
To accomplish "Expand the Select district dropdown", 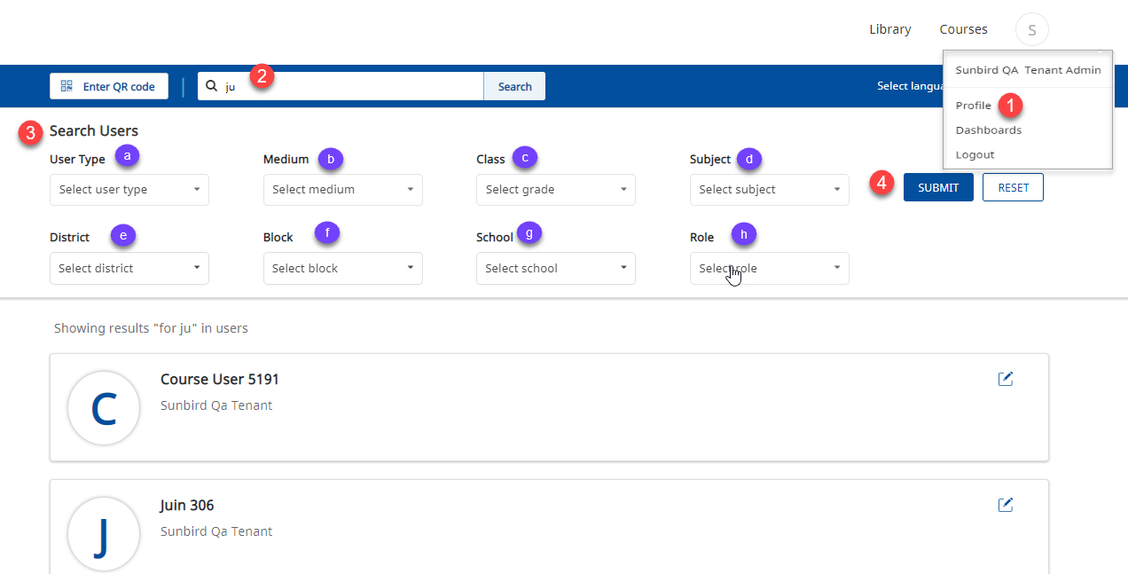I will 129,268.
